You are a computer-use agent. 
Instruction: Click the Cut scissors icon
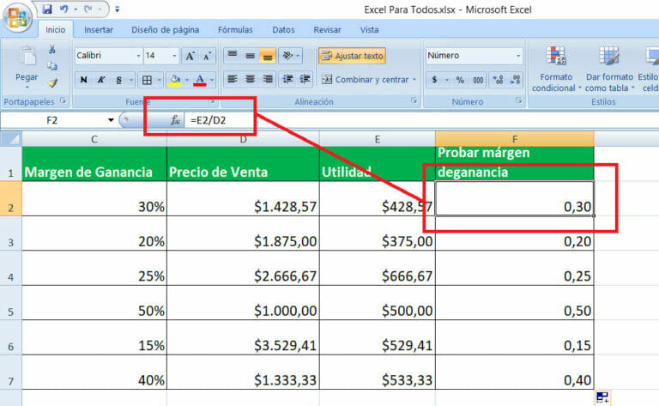(x=51, y=50)
